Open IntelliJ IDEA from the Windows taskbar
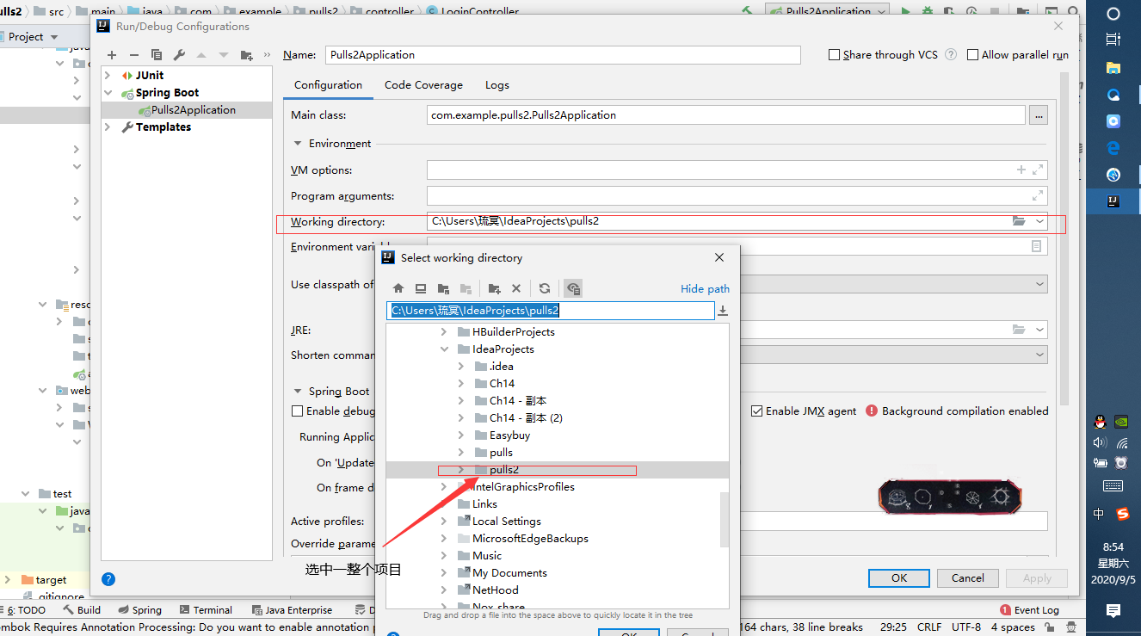 coord(1113,201)
